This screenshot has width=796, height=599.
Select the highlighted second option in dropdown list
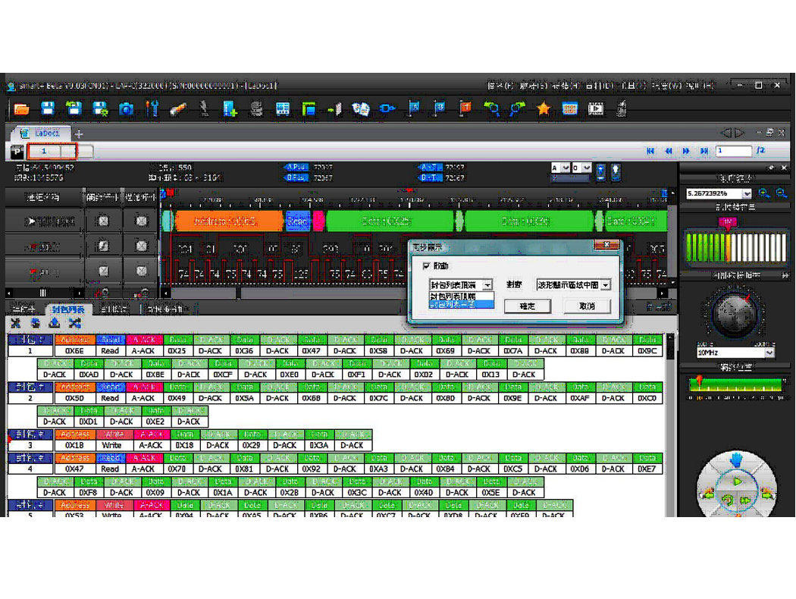click(461, 304)
